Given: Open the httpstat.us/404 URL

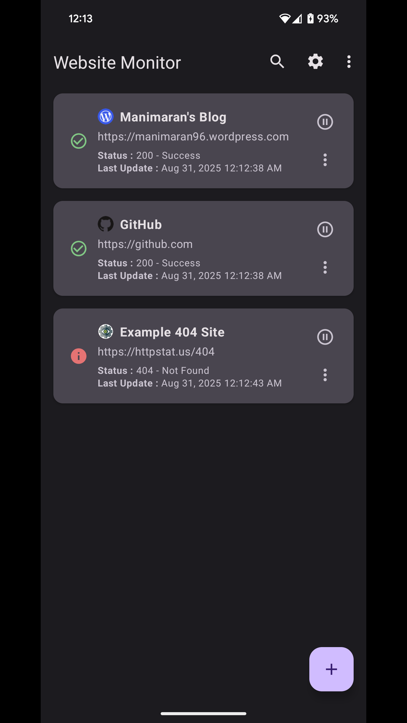Looking at the screenshot, I should point(156,352).
